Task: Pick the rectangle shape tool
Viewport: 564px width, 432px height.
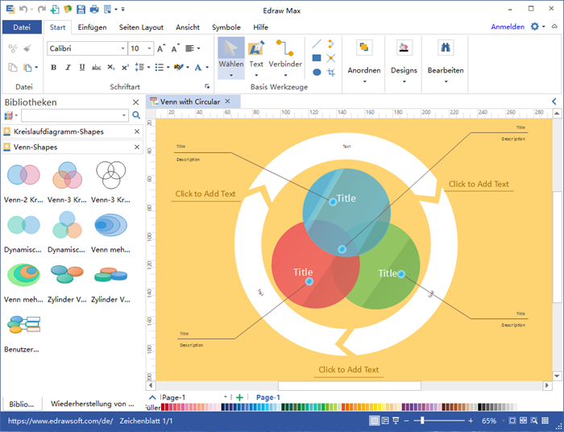Action: coord(317,58)
